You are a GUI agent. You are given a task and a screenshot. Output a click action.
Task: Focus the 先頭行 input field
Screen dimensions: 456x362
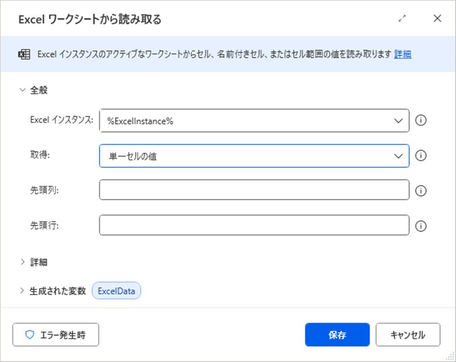pyautogui.click(x=254, y=225)
